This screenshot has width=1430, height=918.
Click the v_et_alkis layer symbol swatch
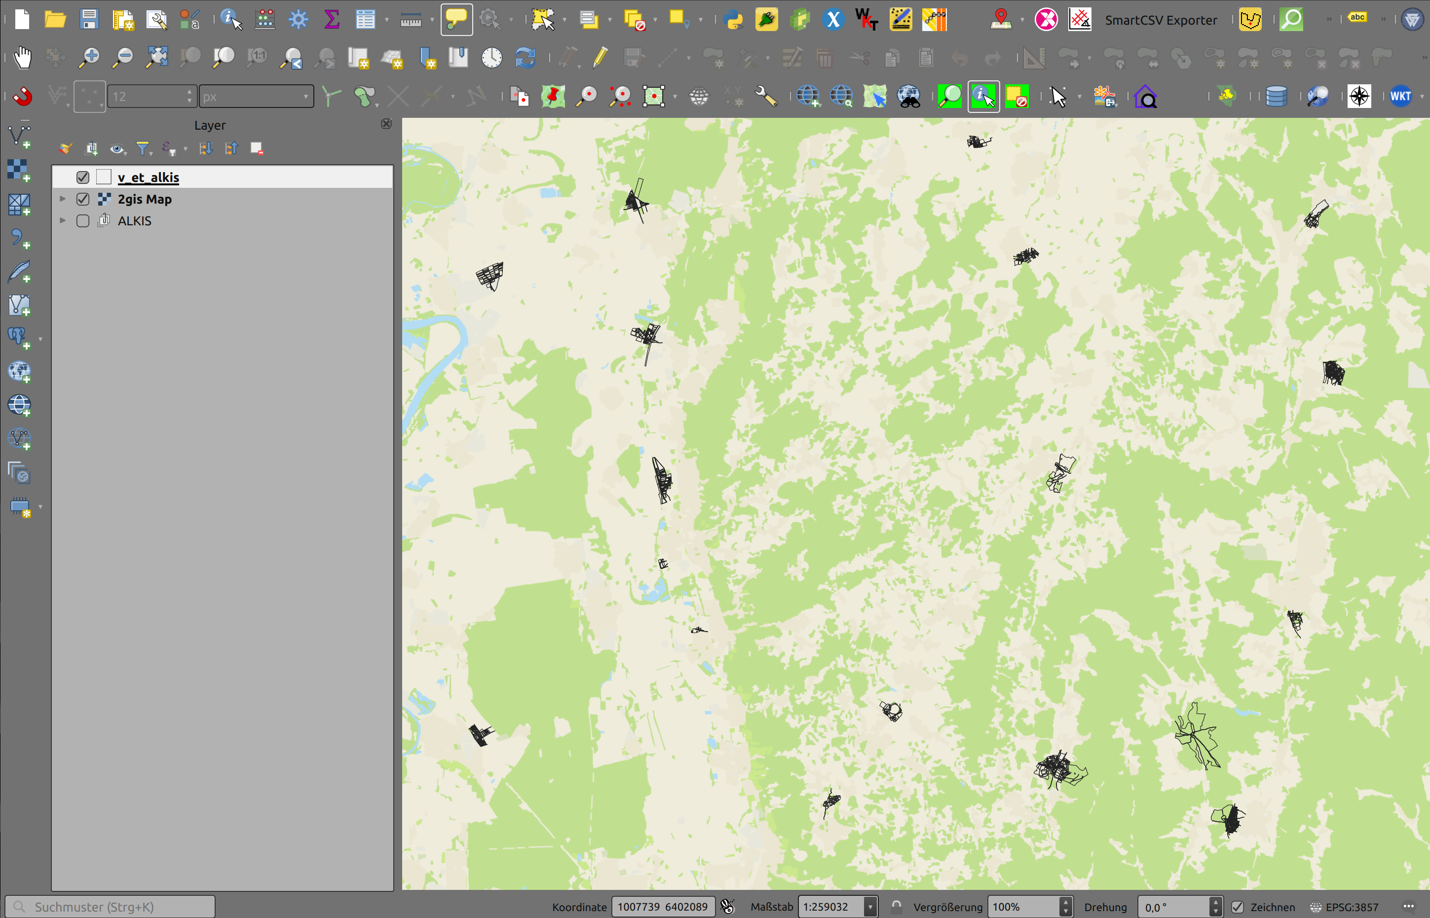[x=104, y=177]
